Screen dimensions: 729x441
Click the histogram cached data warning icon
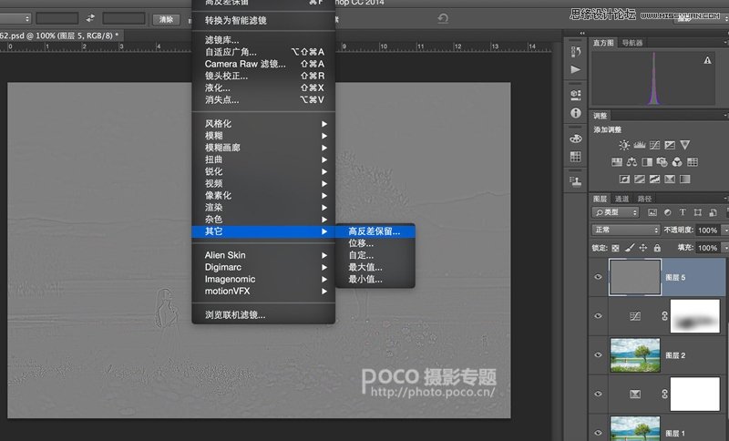[707, 60]
